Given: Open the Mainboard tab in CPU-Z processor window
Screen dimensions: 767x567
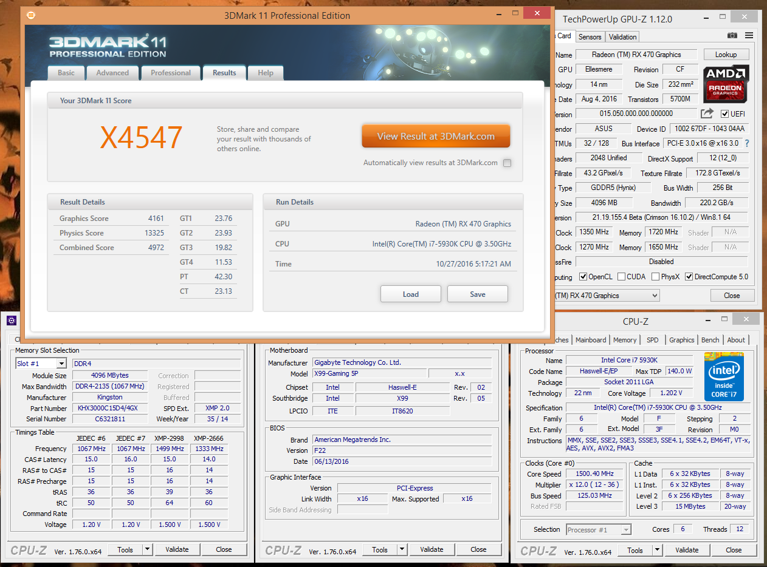Looking at the screenshot, I should 591,340.
